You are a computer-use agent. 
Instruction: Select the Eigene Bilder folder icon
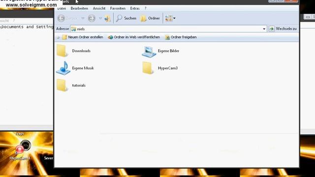149,52
